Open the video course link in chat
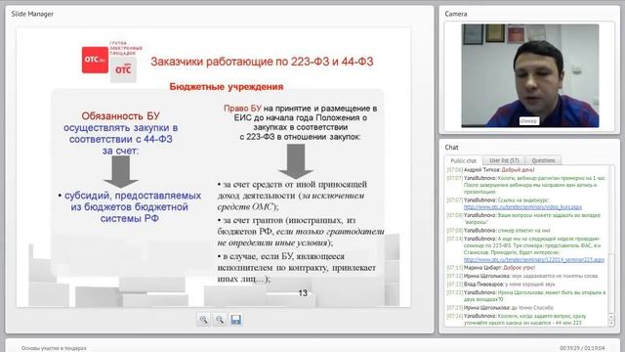Viewport: 625px width, 352px height. click(x=522, y=207)
